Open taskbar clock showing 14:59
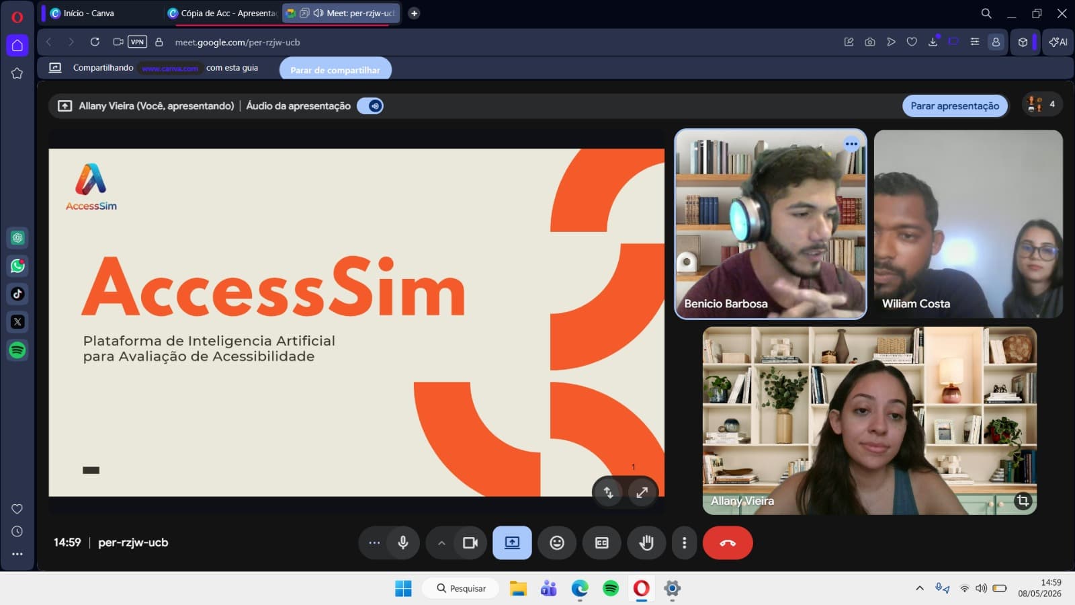 click(1039, 588)
